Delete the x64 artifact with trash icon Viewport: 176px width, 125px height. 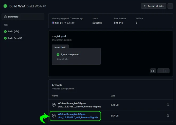pos(168,116)
